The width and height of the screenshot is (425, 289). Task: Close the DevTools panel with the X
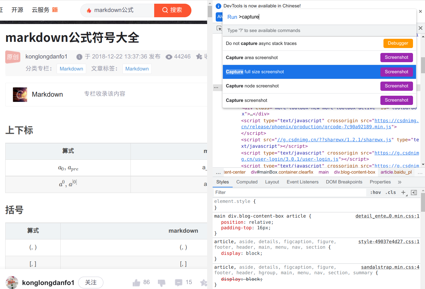[x=420, y=28]
